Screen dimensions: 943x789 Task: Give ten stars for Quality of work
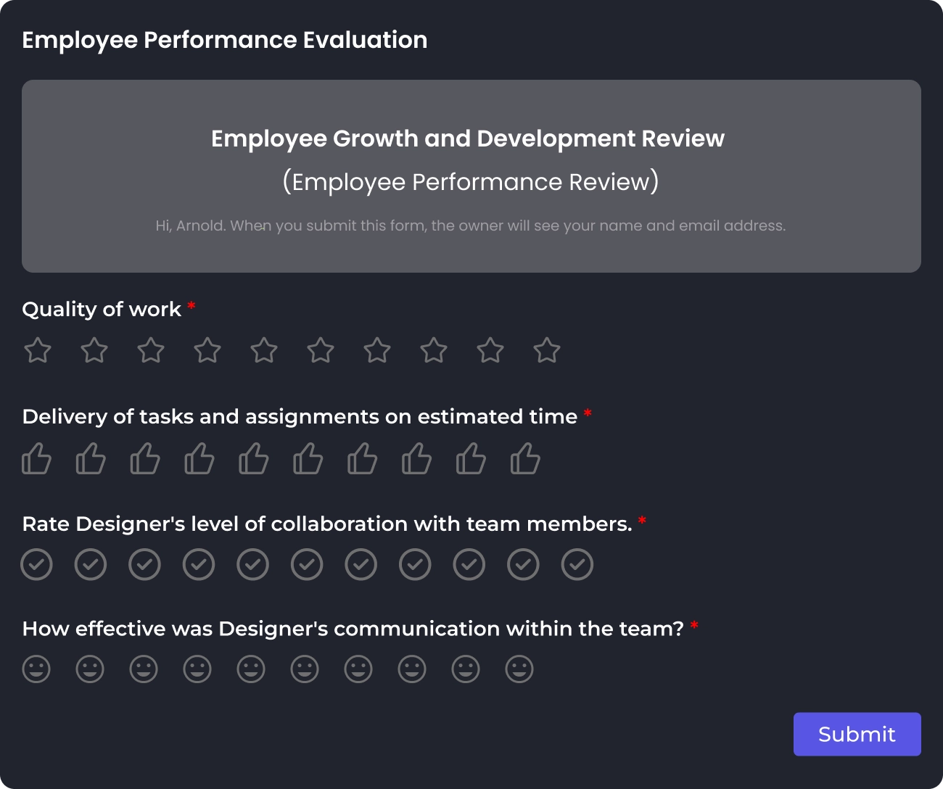pos(547,350)
